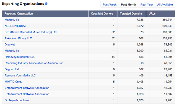Switch to the Past Year view
This screenshot has height=104, width=177.
click(x=147, y=5)
